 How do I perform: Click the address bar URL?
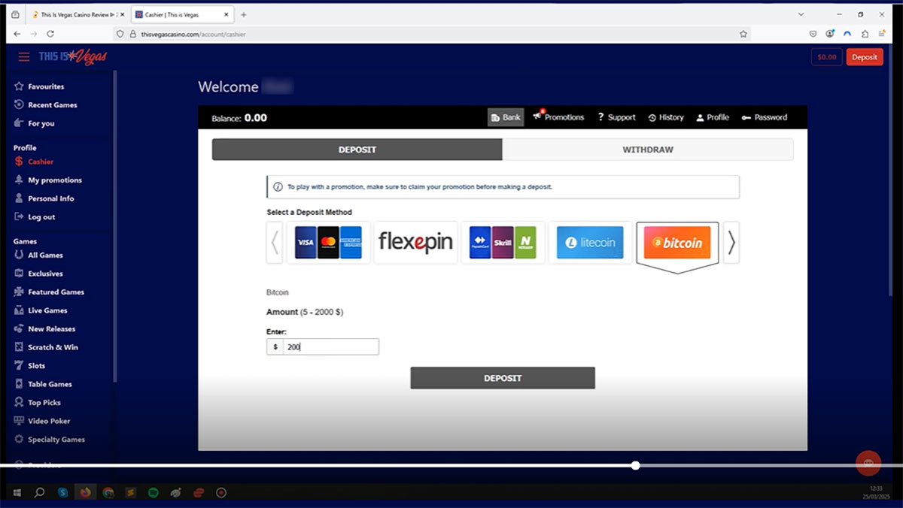[193, 34]
